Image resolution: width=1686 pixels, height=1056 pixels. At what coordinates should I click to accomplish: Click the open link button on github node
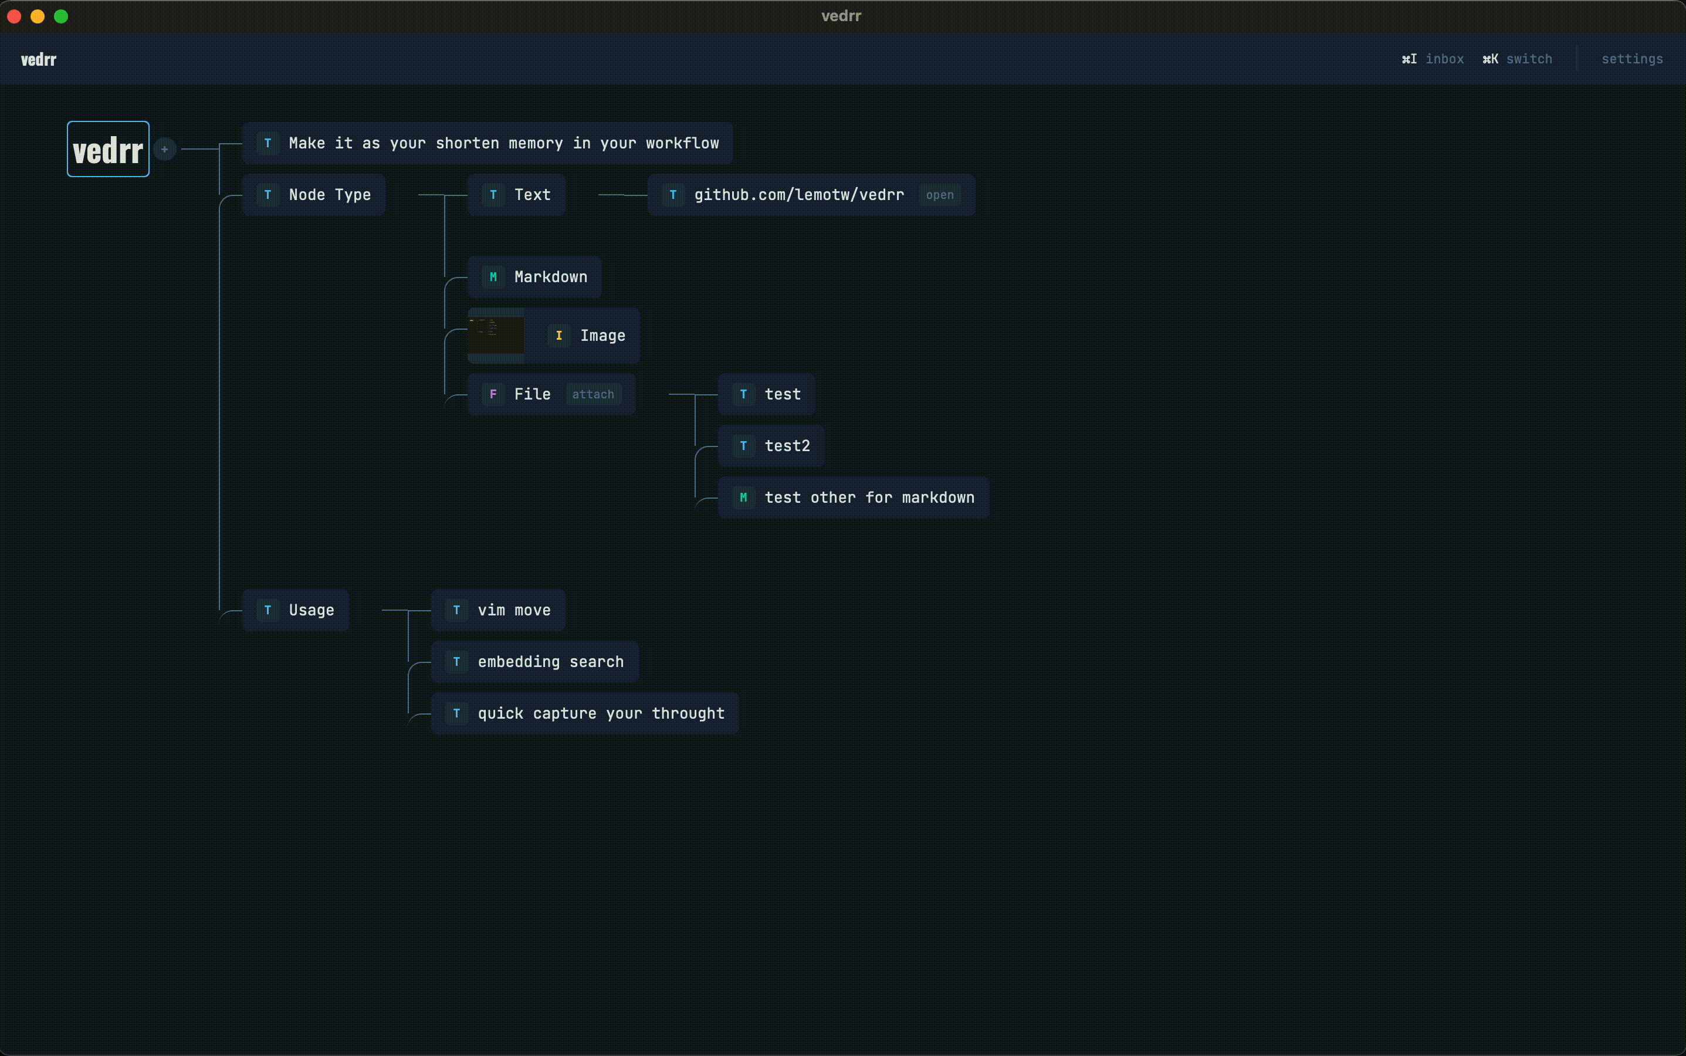[939, 195]
